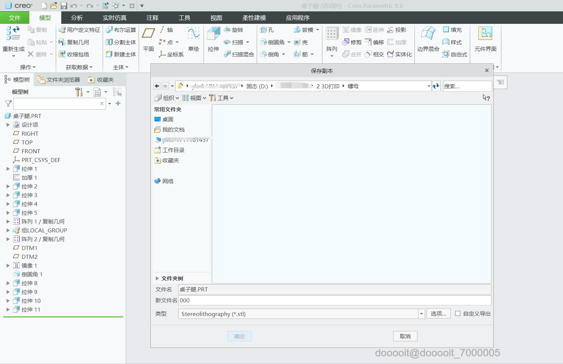Click the context help cursor icon in dialog
Screen dimensions: 563x364
pos(486,98)
